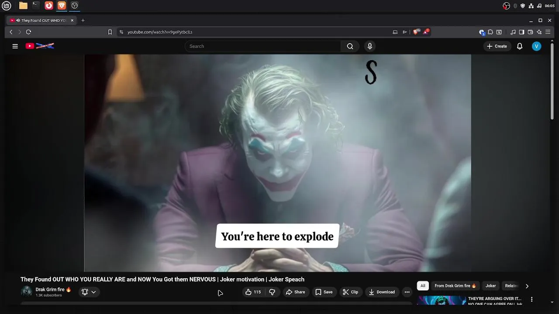Open the account avatar V menu

tap(537, 46)
